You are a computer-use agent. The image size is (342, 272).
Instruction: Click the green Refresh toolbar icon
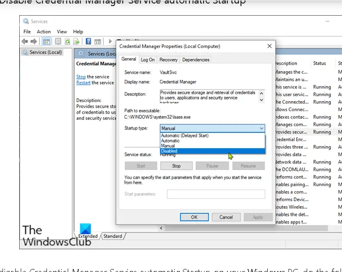[67, 41]
